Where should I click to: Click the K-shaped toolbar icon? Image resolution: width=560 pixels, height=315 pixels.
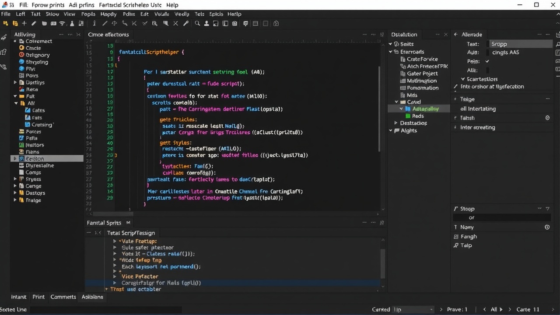(x=134, y=24)
